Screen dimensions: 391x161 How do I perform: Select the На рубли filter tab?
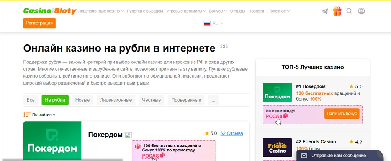(x=55, y=100)
